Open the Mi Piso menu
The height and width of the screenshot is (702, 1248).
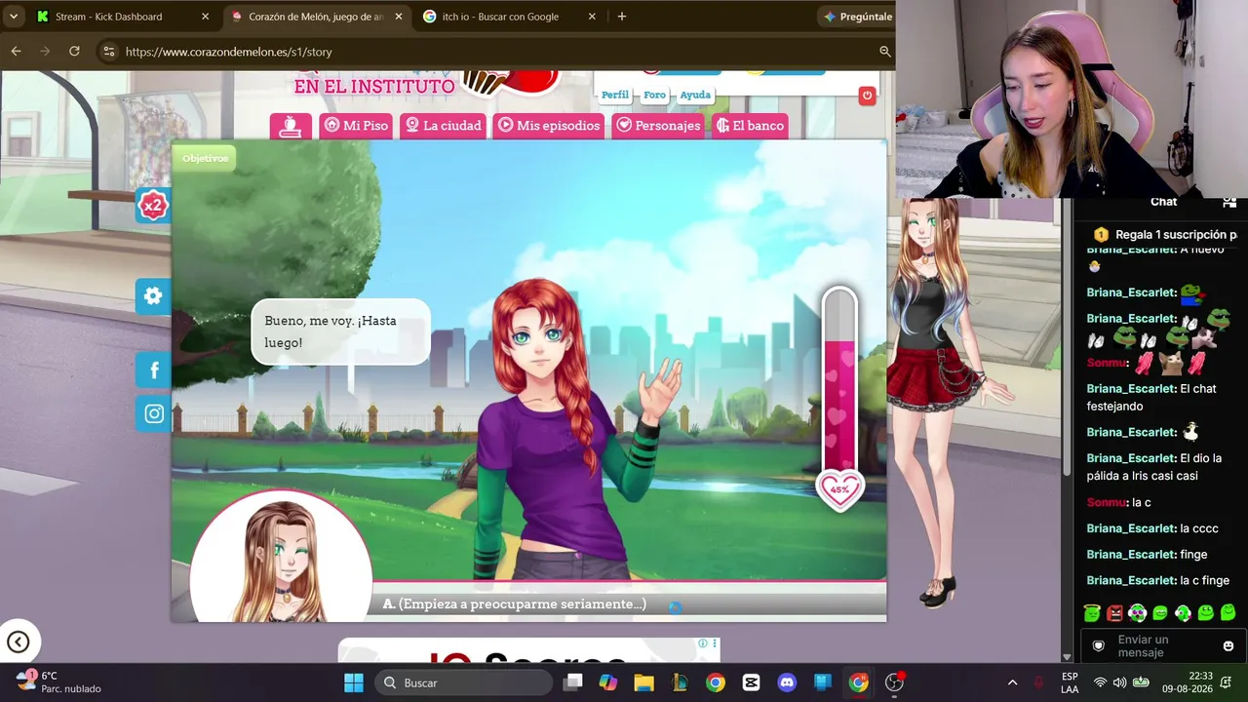(356, 126)
